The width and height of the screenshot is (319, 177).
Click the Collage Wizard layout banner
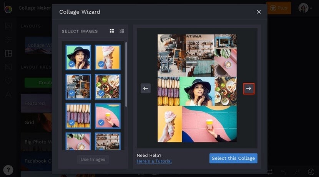coord(38,45)
